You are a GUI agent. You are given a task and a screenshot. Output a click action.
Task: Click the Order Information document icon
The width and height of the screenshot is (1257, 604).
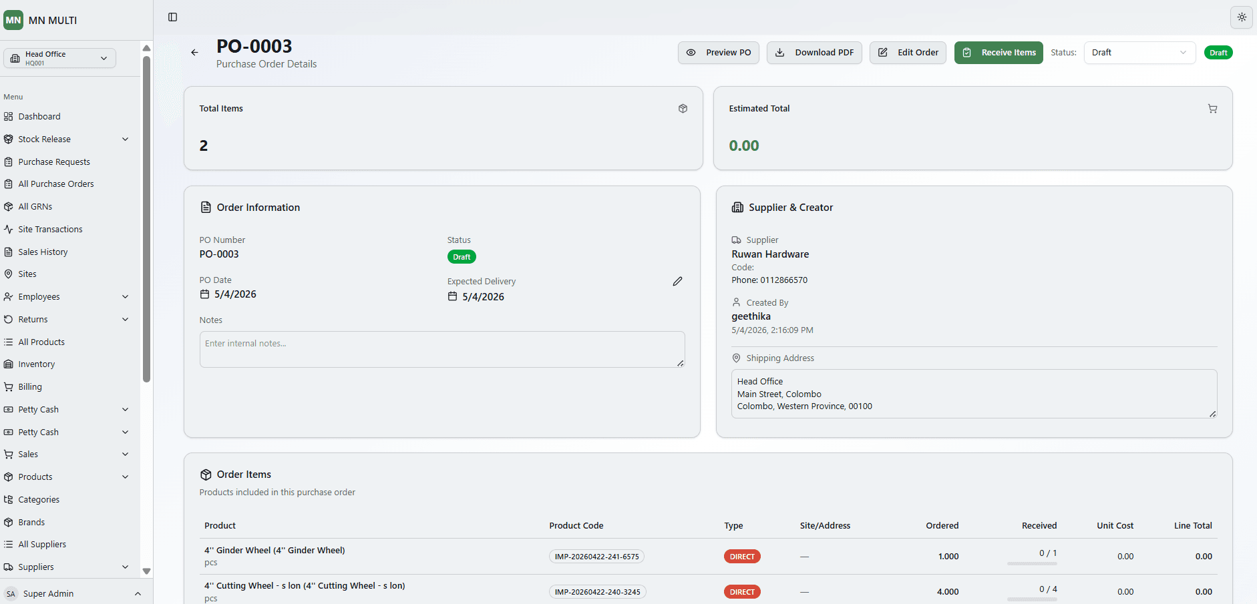pyautogui.click(x=206, y=208)
